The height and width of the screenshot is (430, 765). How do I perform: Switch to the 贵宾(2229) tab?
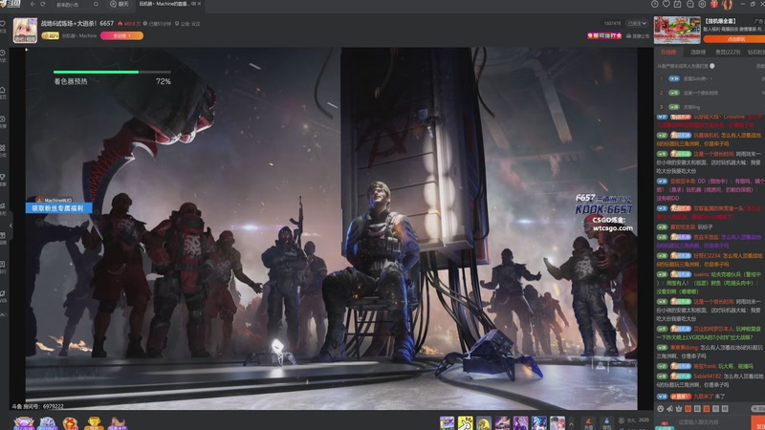tap(728, 53)
